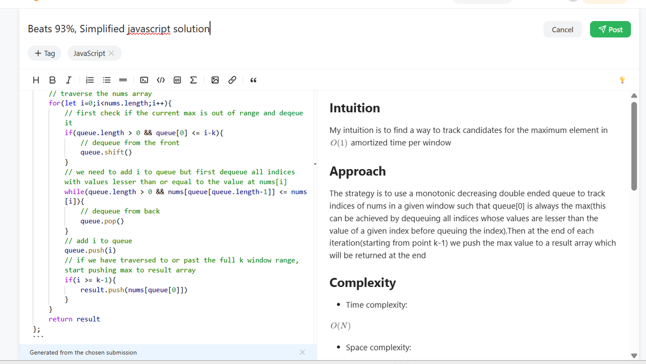Click the 'queue.push(i)' code line
This screenshot has width=646, height=364.
[x=90, y=250]
